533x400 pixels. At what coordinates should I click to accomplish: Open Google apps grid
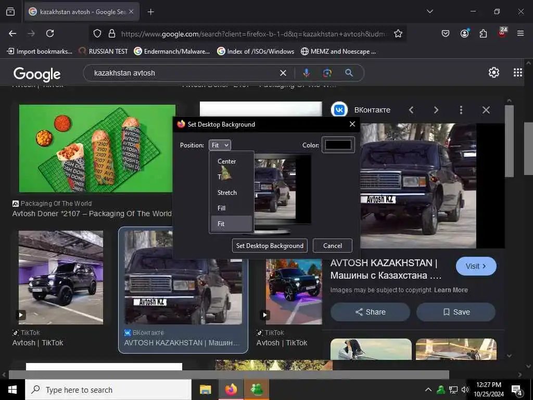click(x=518, y=72)
